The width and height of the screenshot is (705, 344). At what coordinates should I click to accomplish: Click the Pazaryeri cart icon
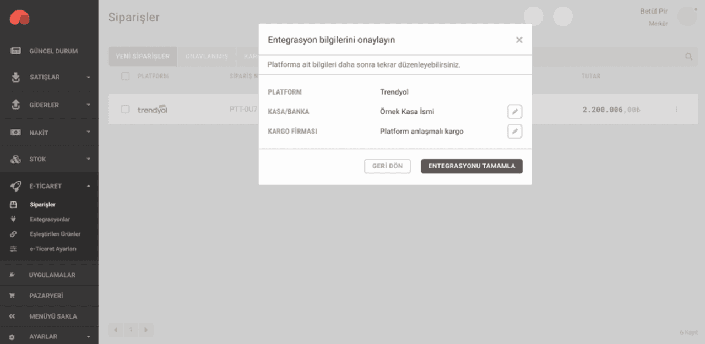(12, 296)
